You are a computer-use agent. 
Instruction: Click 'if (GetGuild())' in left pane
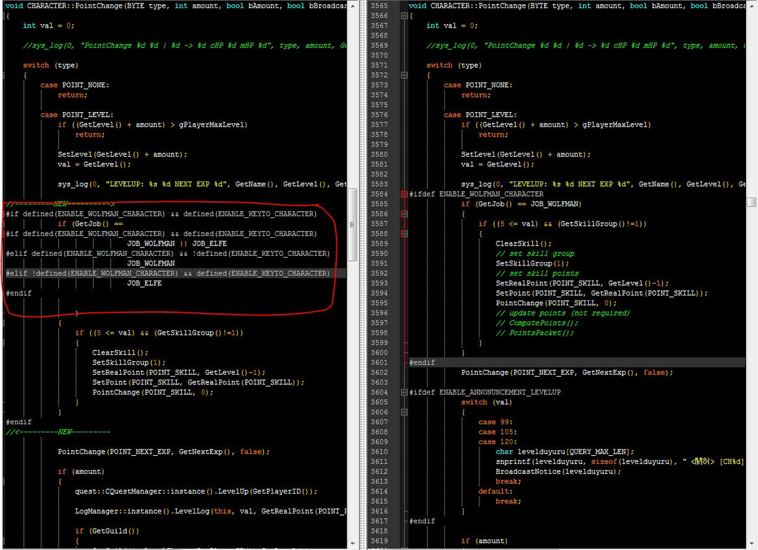coord(107,531)
